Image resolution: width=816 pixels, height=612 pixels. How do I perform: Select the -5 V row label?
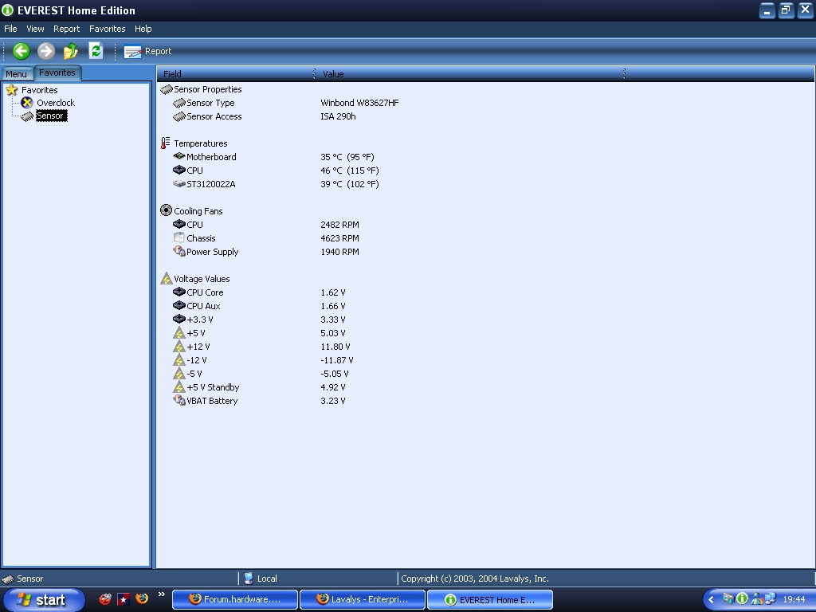click(194, 374)
